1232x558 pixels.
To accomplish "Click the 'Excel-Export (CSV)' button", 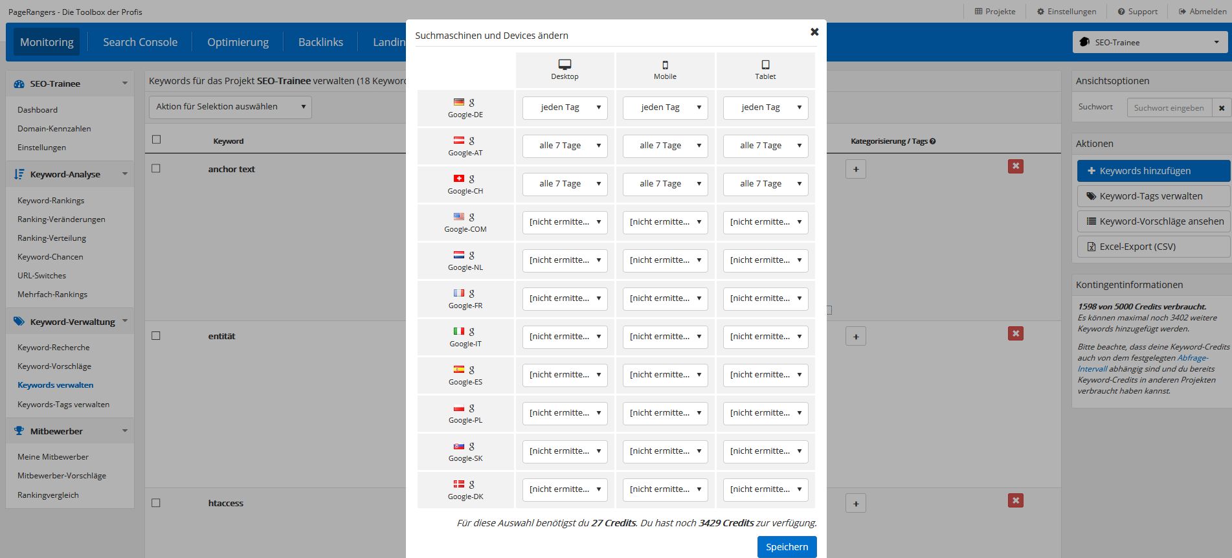I will 1154,247.
